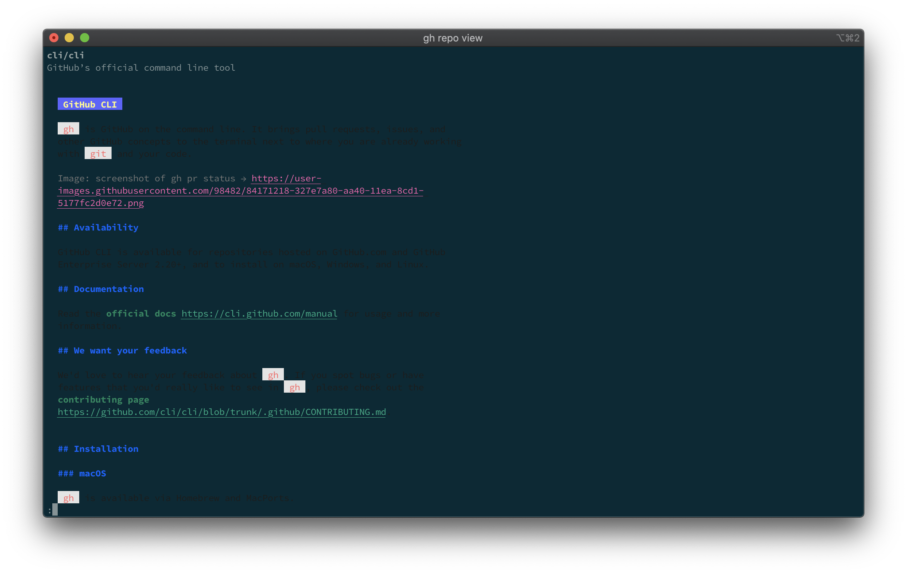Click the GitHub CLI title badge
This screenshot has width=907, height=574.
[x=90, y=104]
